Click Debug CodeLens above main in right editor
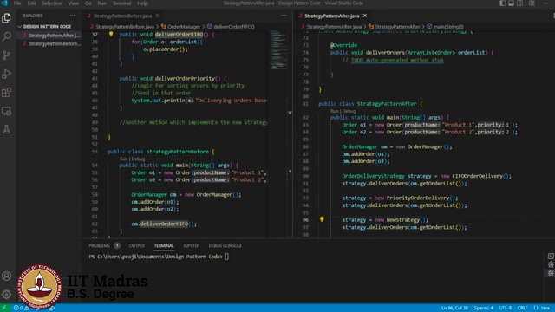 pyautogui.click(x=349, y=111)
